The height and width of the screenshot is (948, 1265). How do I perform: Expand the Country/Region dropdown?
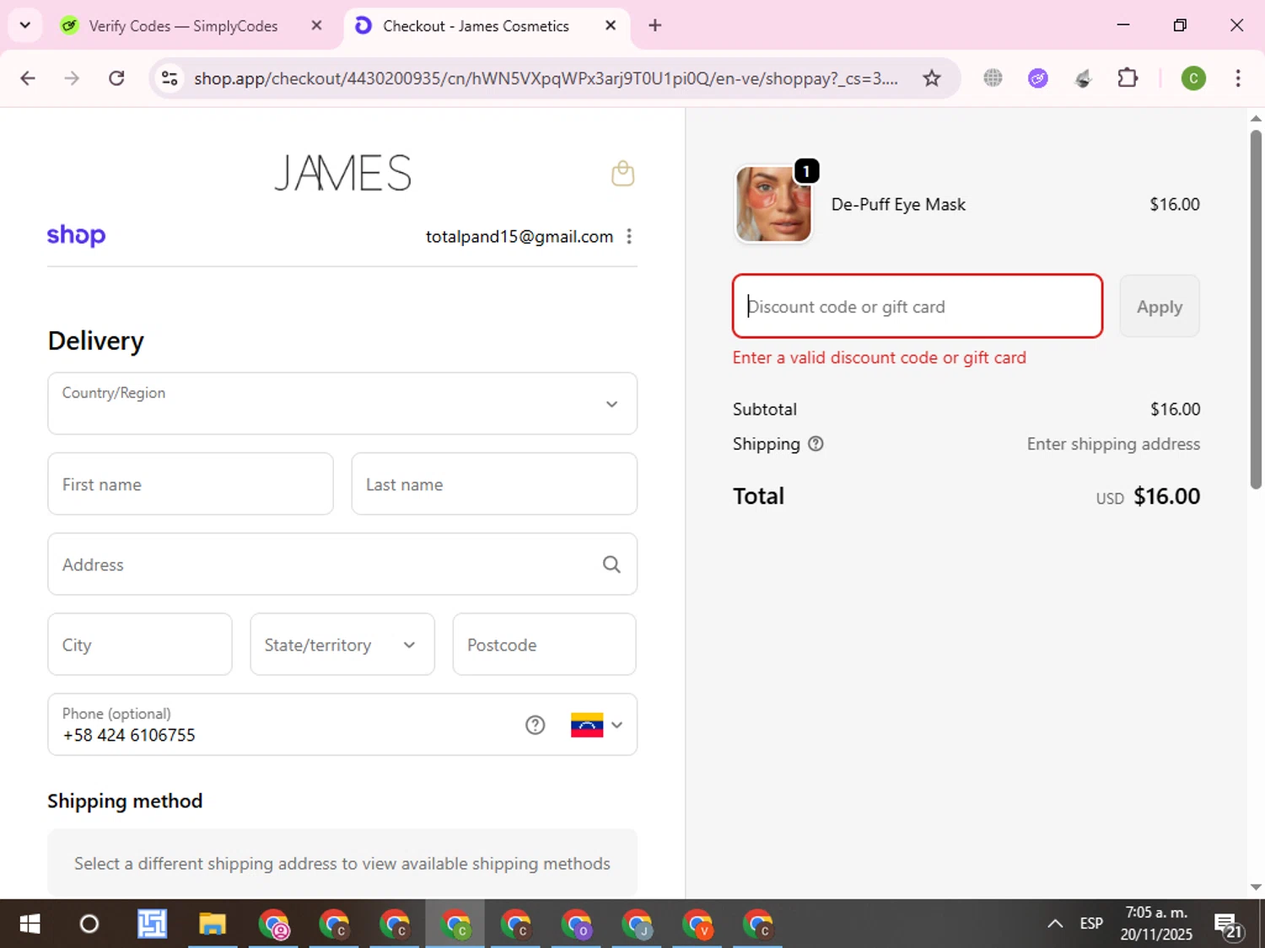click(342, 404)
